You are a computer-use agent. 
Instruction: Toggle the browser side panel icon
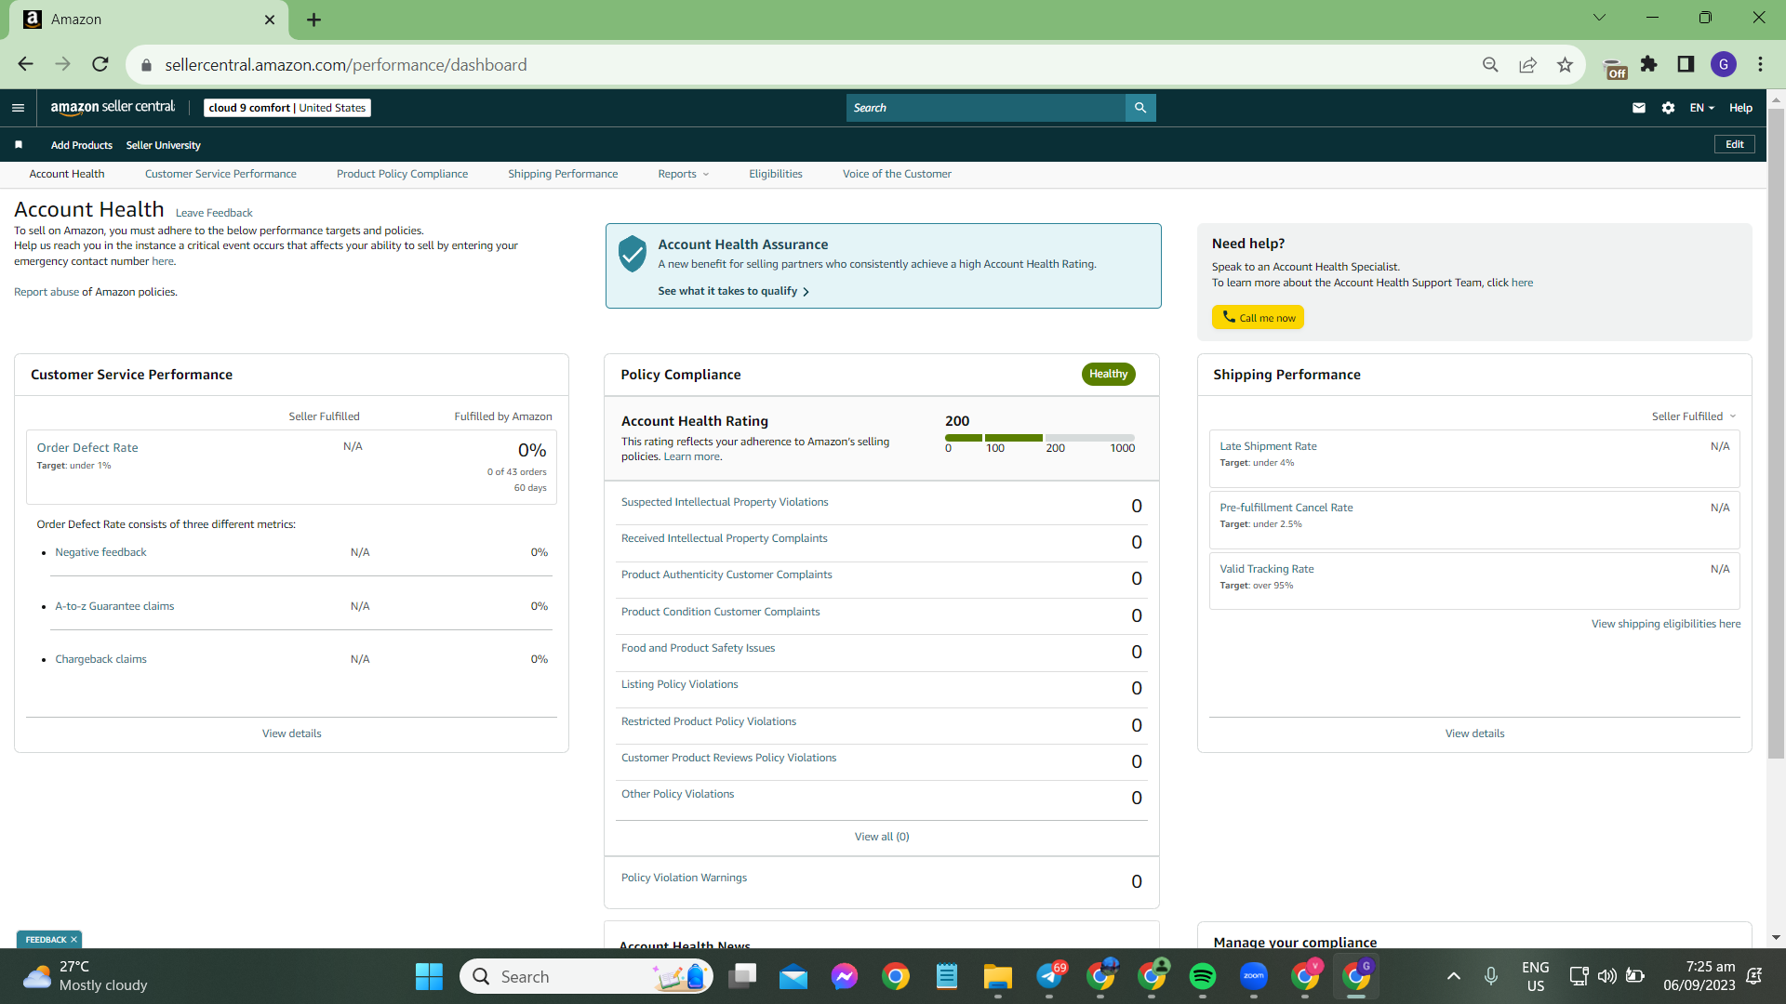tap(1686, 64)
